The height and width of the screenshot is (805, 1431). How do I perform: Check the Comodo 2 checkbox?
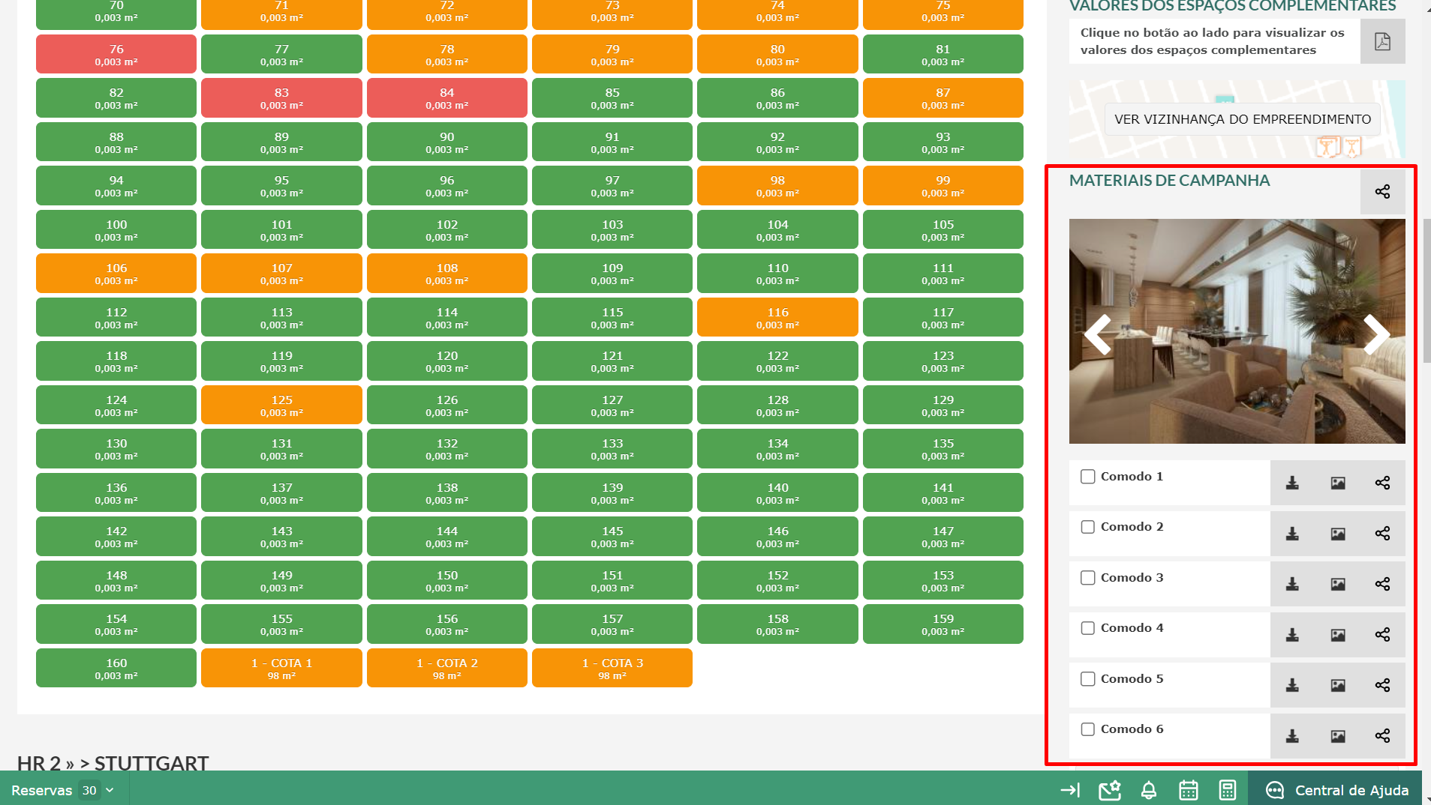tap(1087, 527)
